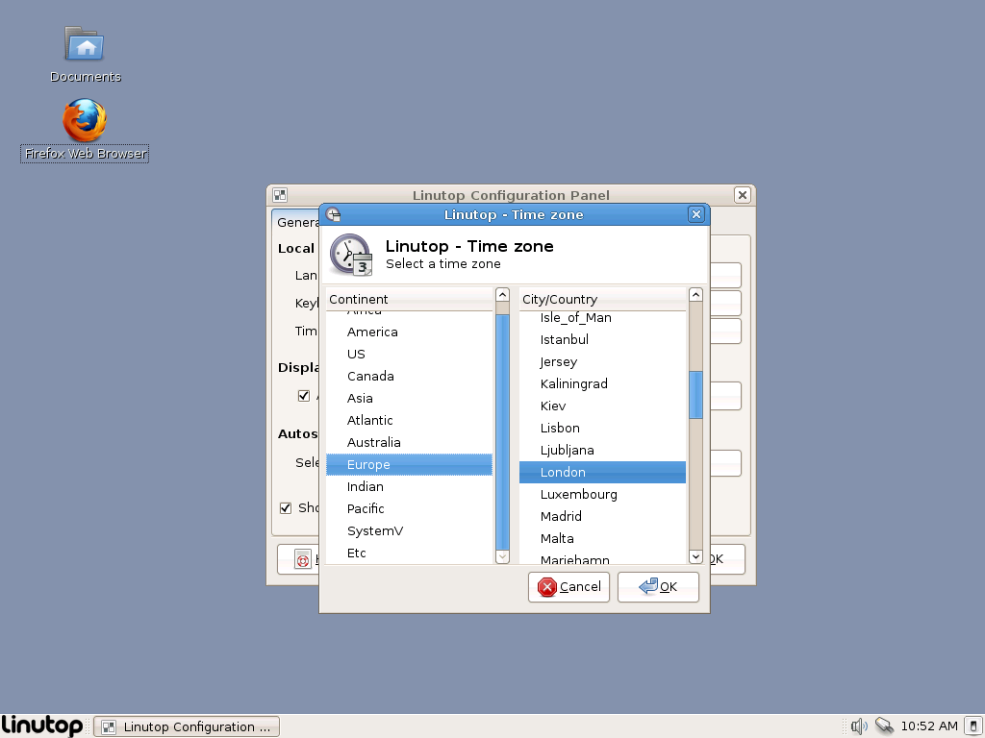985x738 pixels.
Task: Click the Time zone dialog title bar icon
Action: point(333,214)
